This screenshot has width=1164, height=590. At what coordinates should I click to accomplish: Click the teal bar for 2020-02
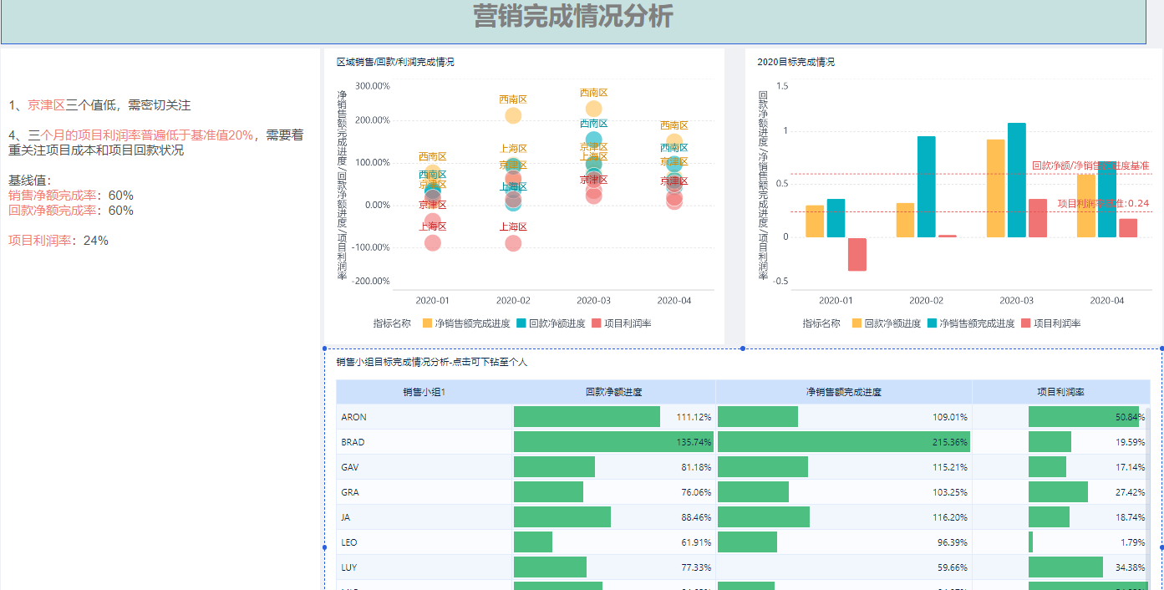(x=926, y=186)
